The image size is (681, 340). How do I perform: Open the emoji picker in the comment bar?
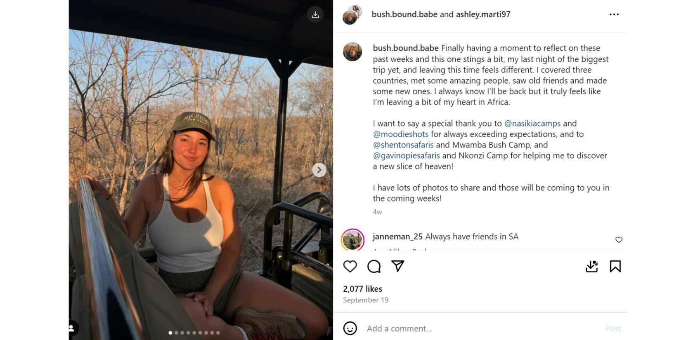click(350, 328)
